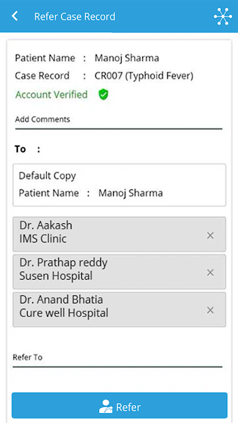Focus the Refer To input field
Image resolution: width=238 pixels, height=423 pixels.
(118, 360)
